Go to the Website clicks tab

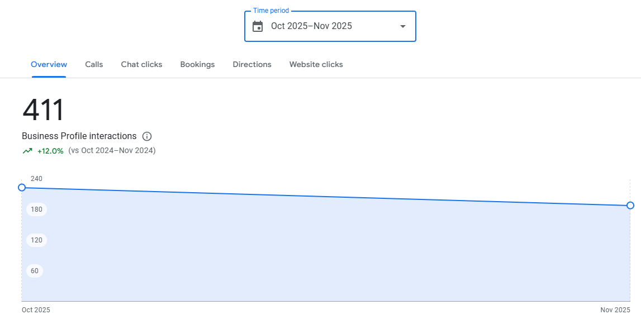tap(316, 64)
